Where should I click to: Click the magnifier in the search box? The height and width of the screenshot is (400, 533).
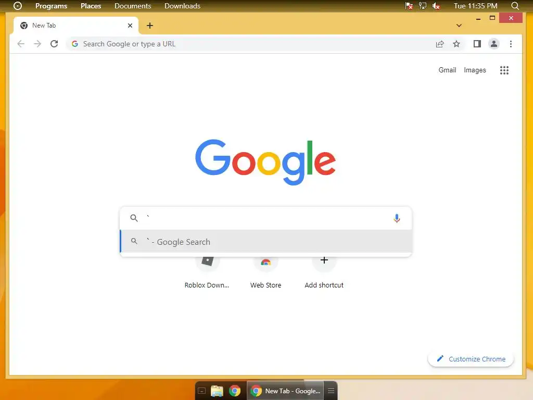134,218
